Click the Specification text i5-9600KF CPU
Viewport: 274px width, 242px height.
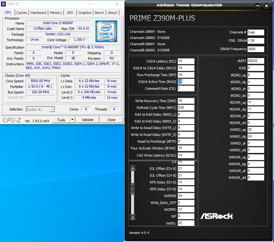(x=73, y=47)
